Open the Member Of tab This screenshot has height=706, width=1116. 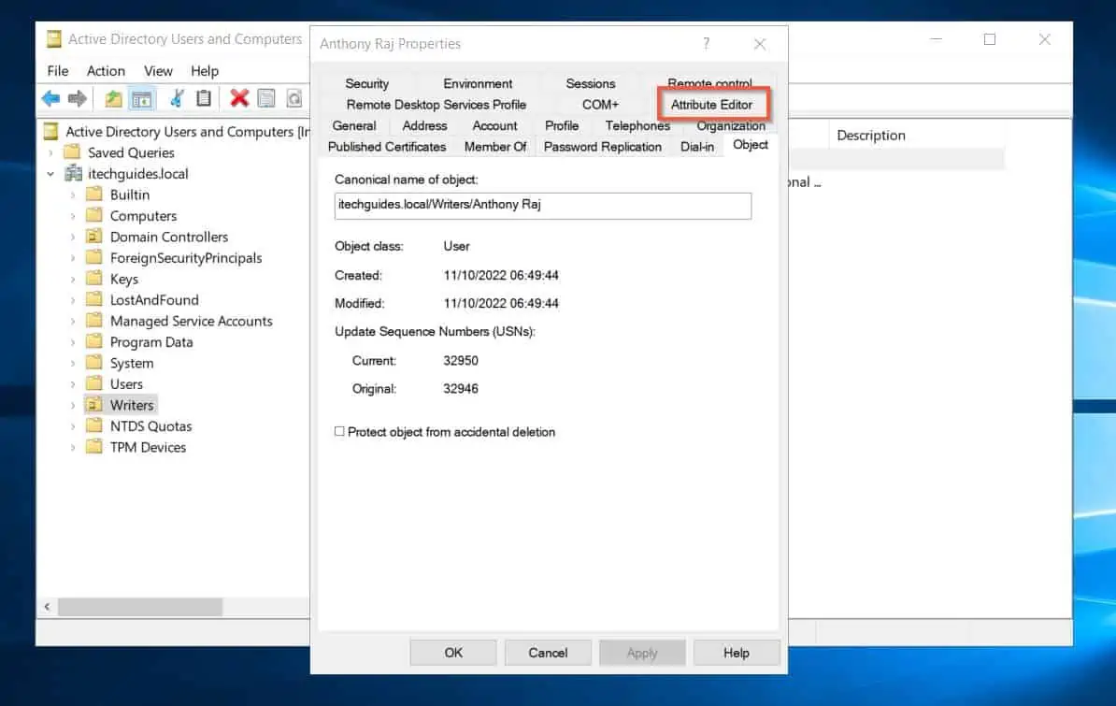coord(495,147)
